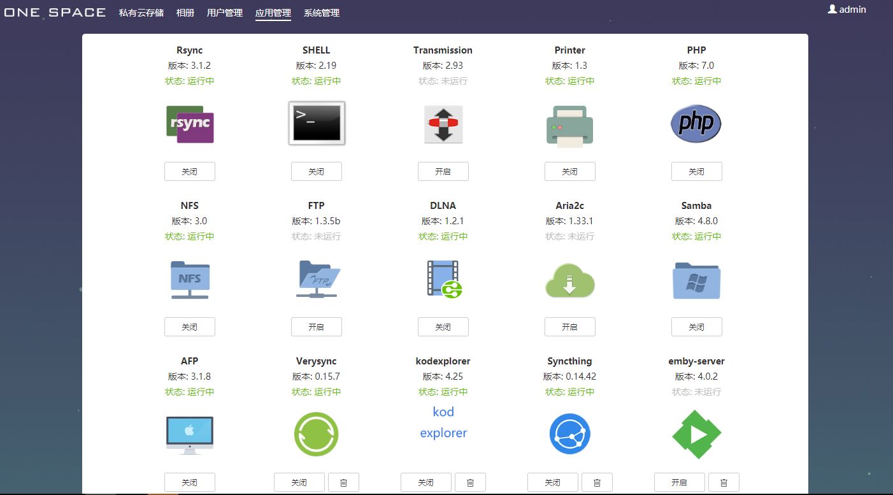
Task: Click the Samba app title
Action: click(697, 206)
